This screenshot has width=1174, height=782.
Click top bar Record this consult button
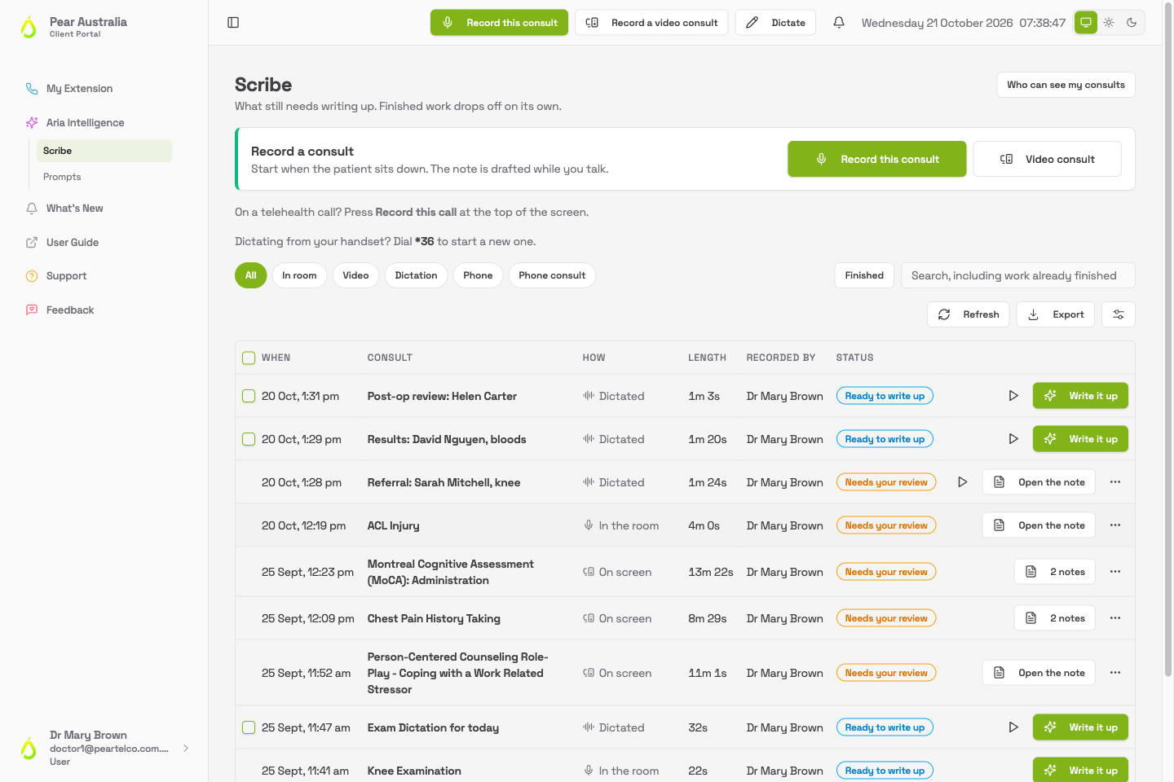pos(499,23)
